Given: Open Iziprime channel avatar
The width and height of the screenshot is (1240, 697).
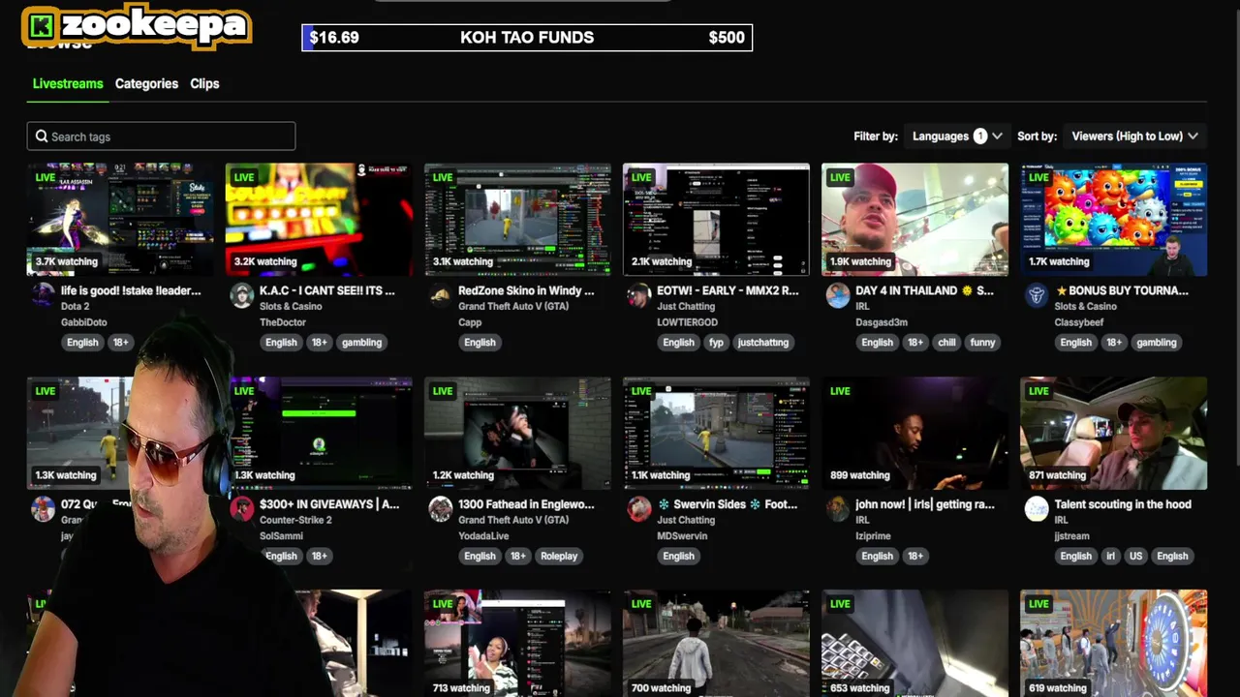Looking at the screenshot, I should pyautogui.click(x=838, y=509).
